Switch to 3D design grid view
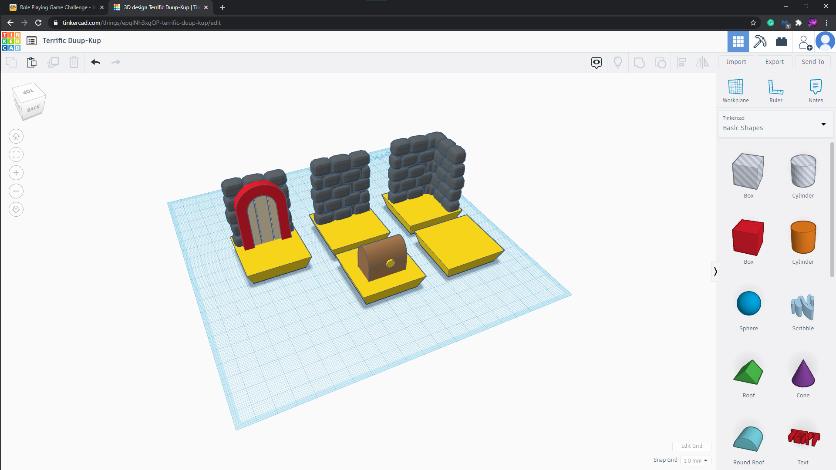 coord(738,42)
